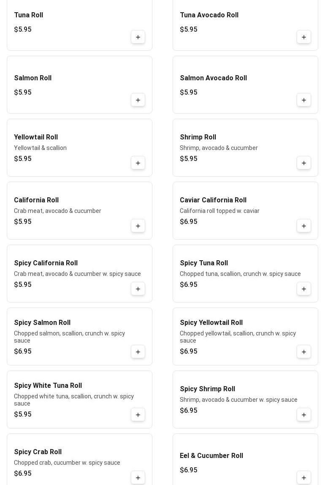Add Spicy Shrimp Roll to order
Viewport: 325px width, 485px height.
pos(304,415)
